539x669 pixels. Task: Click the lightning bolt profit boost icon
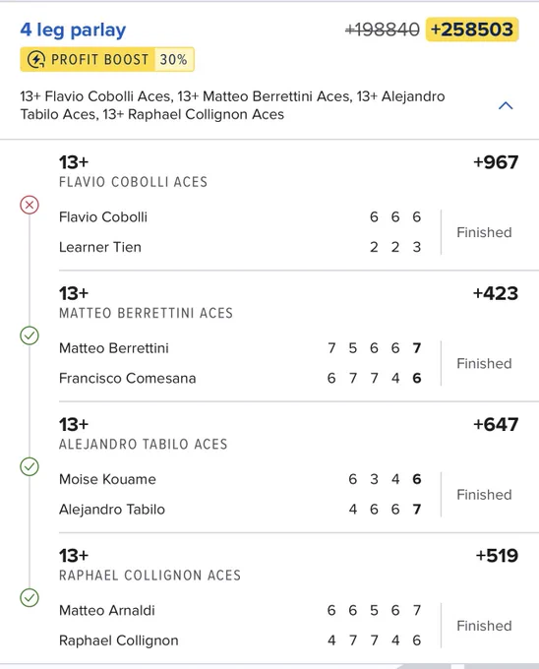[x=36, y=59]
